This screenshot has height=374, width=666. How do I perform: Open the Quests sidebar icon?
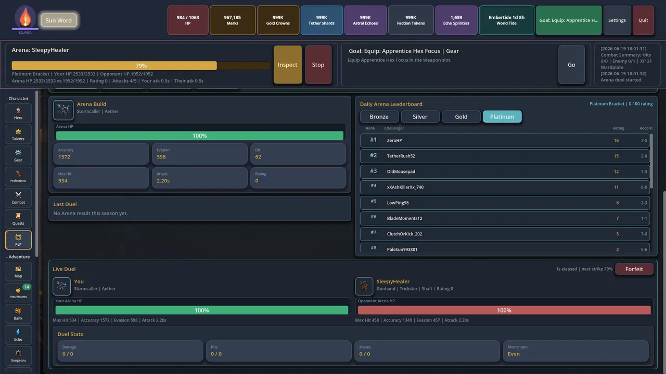click(x=18, y=219)
